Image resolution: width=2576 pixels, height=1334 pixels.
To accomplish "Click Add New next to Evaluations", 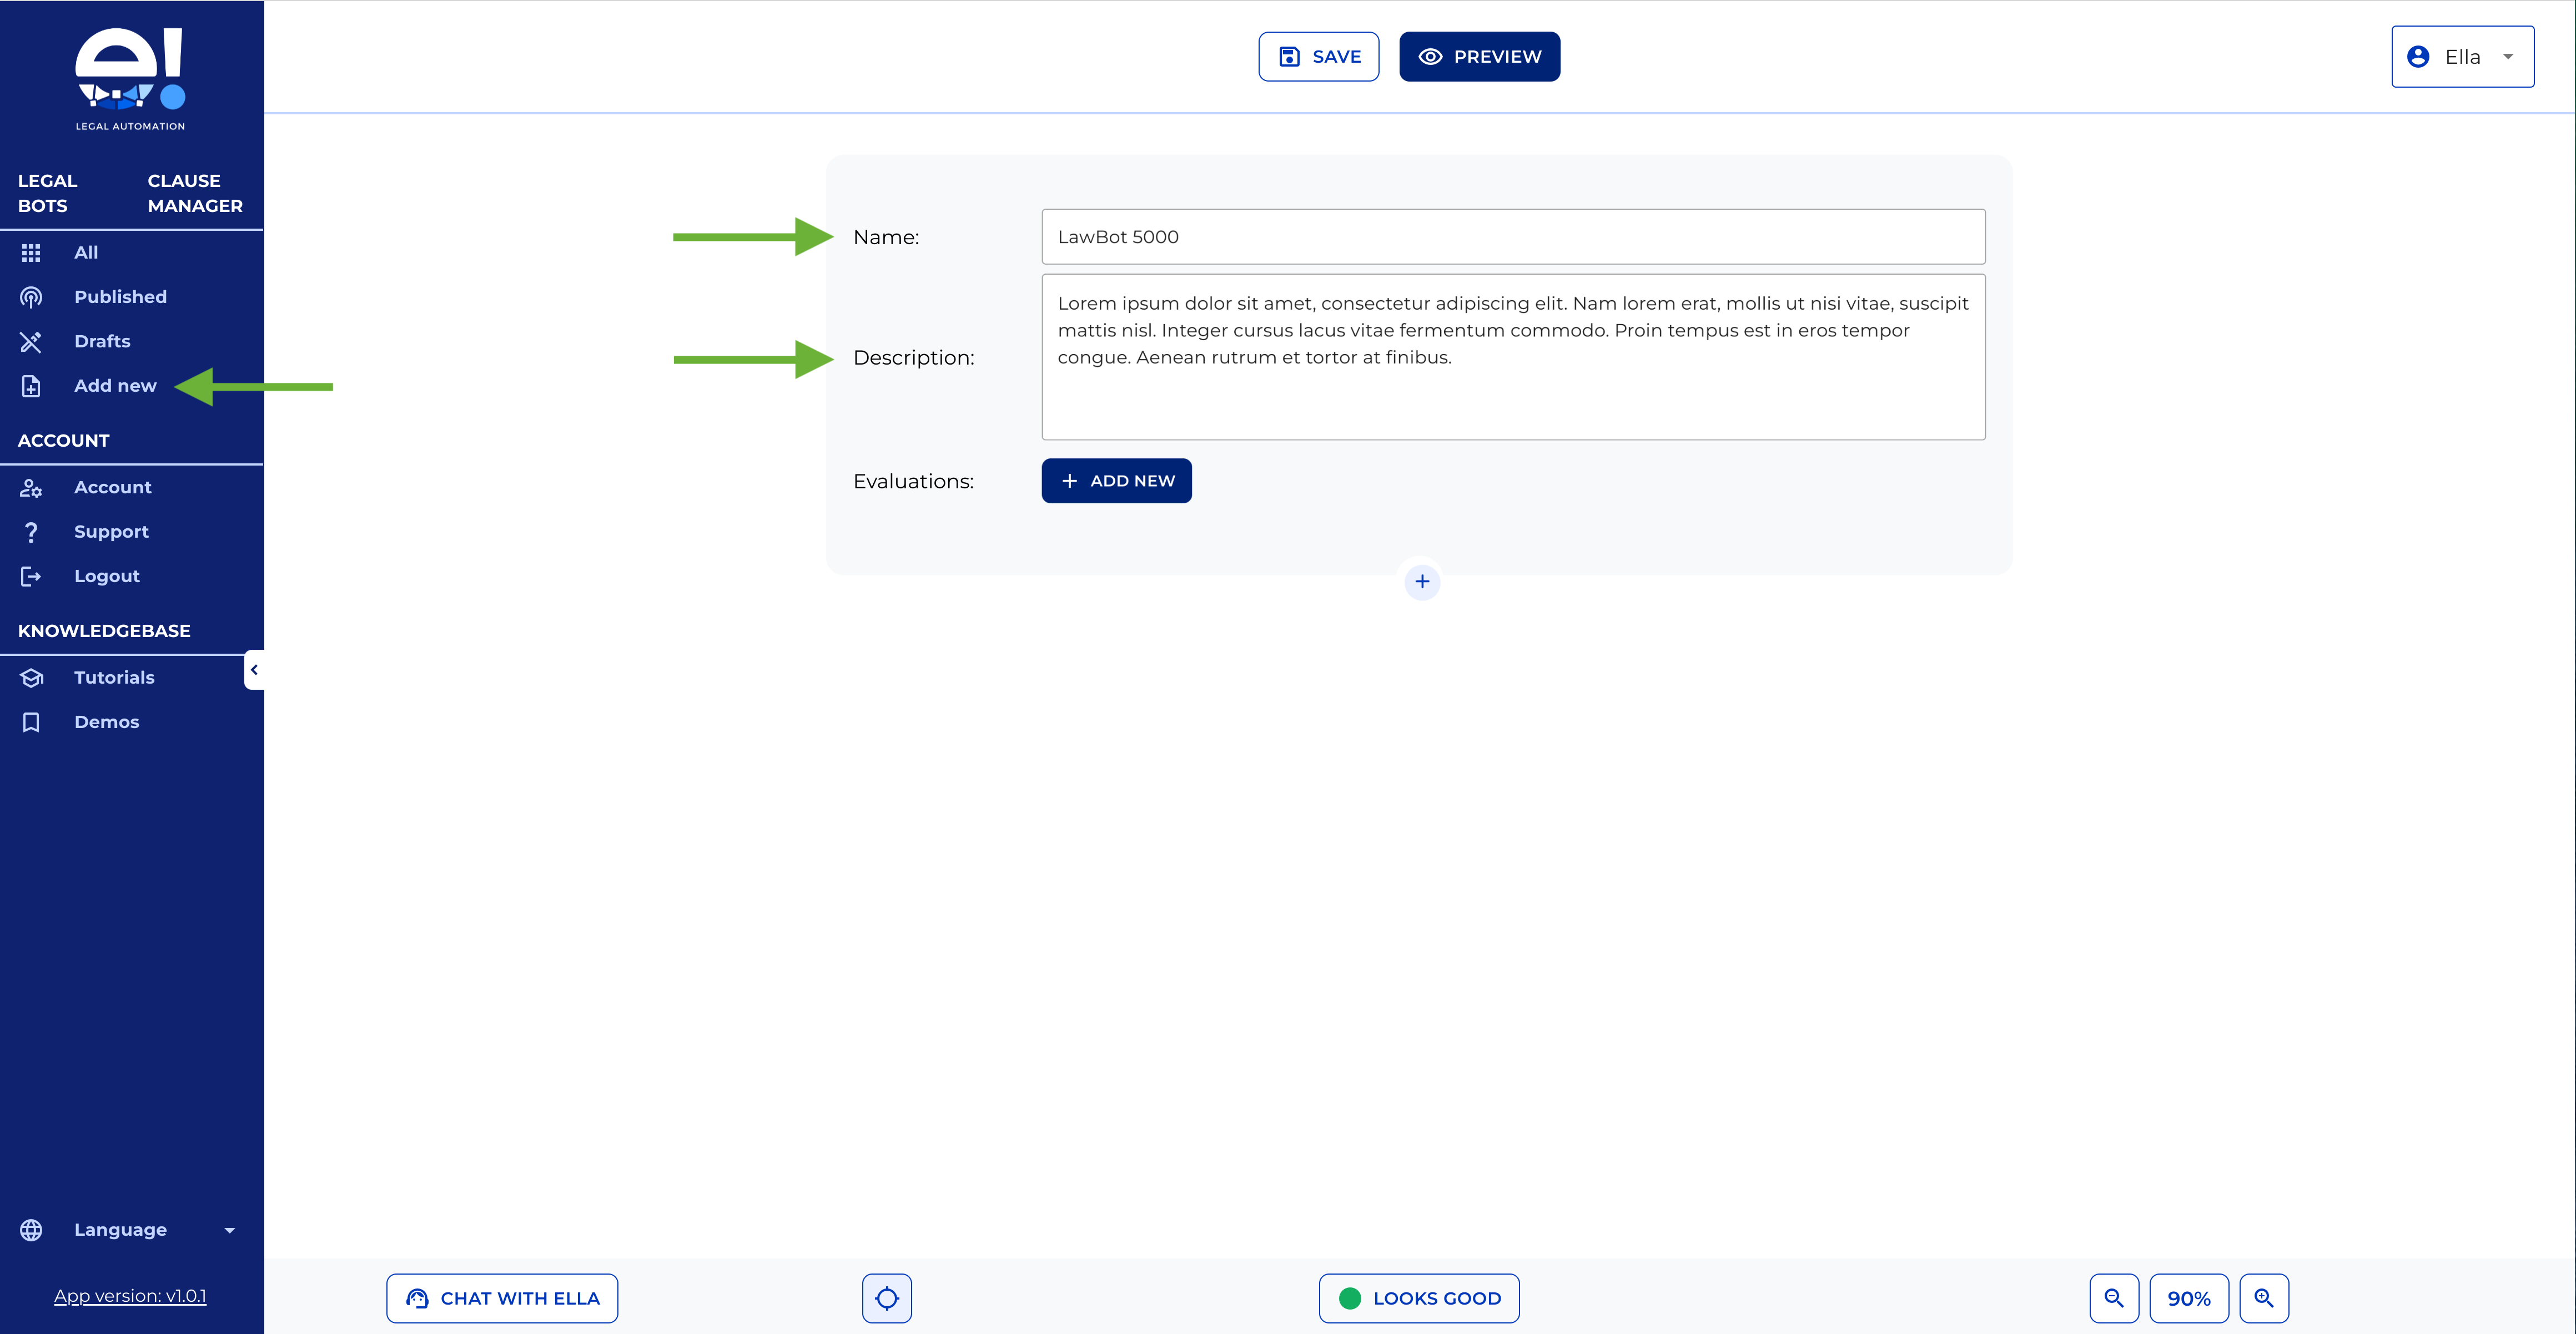I will tap(1116, 481).
